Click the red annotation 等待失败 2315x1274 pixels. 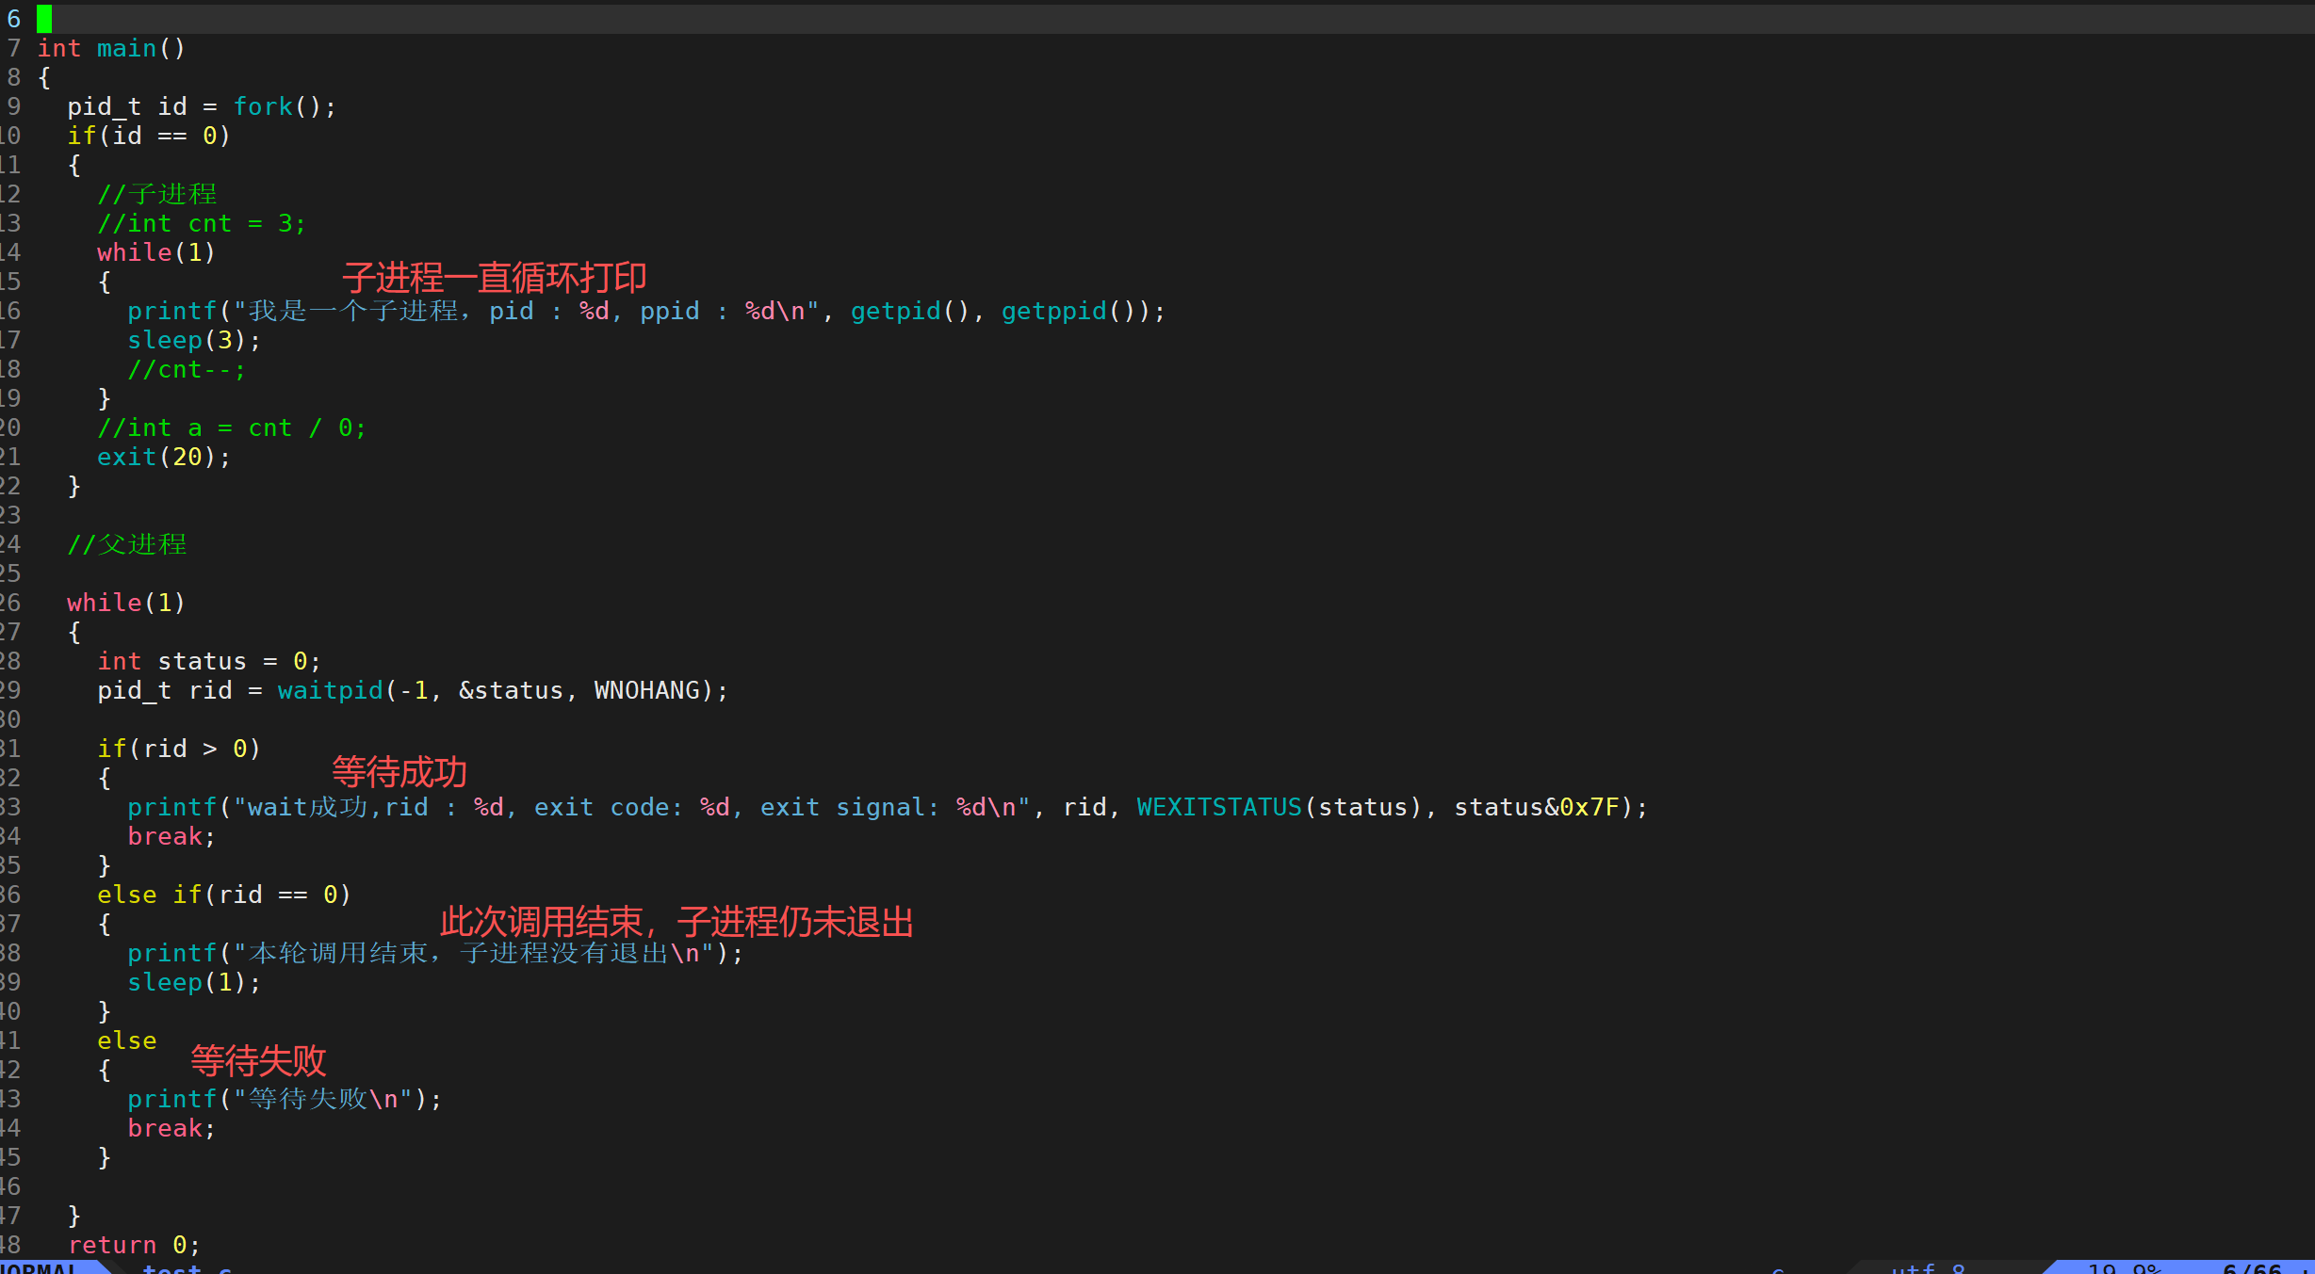click(258, 1061)
